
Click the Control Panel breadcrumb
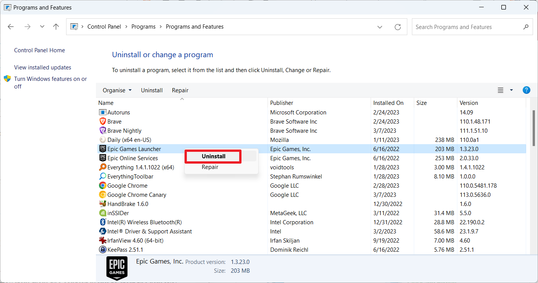(x=104, y=27)
